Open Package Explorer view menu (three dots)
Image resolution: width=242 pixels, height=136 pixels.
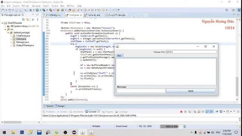pyautogui.click(x=37, y=20)
